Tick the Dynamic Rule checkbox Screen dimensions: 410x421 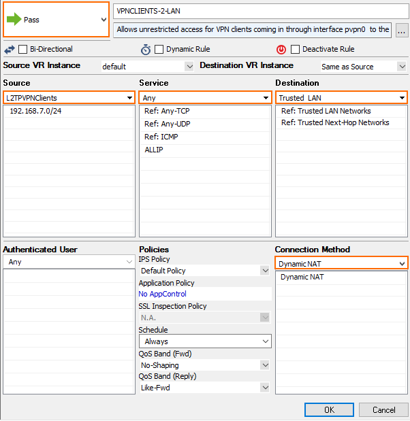pos(159,50)
